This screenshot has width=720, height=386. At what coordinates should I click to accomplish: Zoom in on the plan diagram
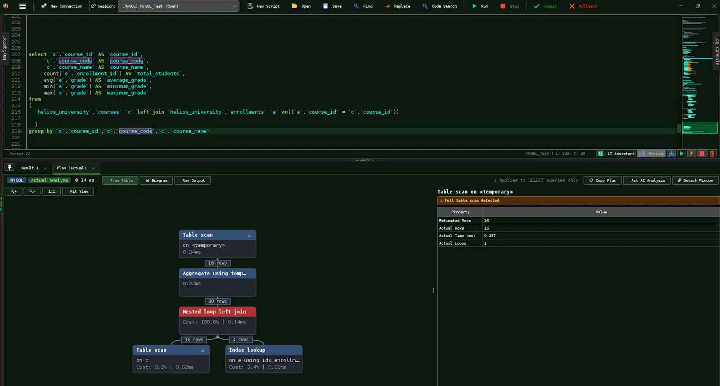13,191
